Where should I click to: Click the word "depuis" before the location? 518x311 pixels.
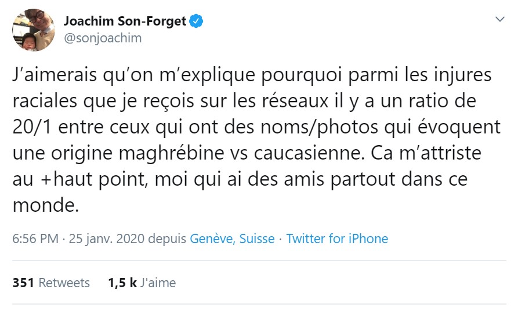tap(168, 238)
